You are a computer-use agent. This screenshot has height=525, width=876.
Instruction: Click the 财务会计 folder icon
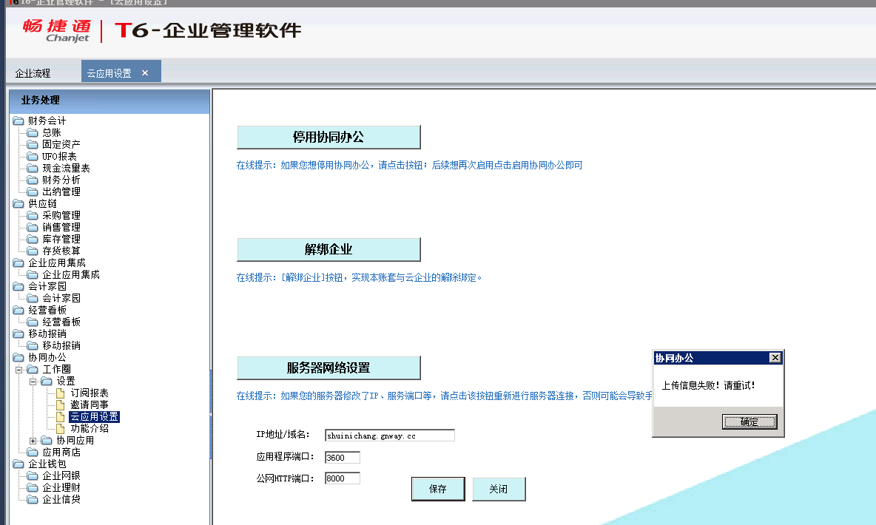[18, 121]
